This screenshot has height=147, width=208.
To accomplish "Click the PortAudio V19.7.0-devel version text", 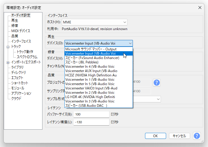I will point(94,29).
